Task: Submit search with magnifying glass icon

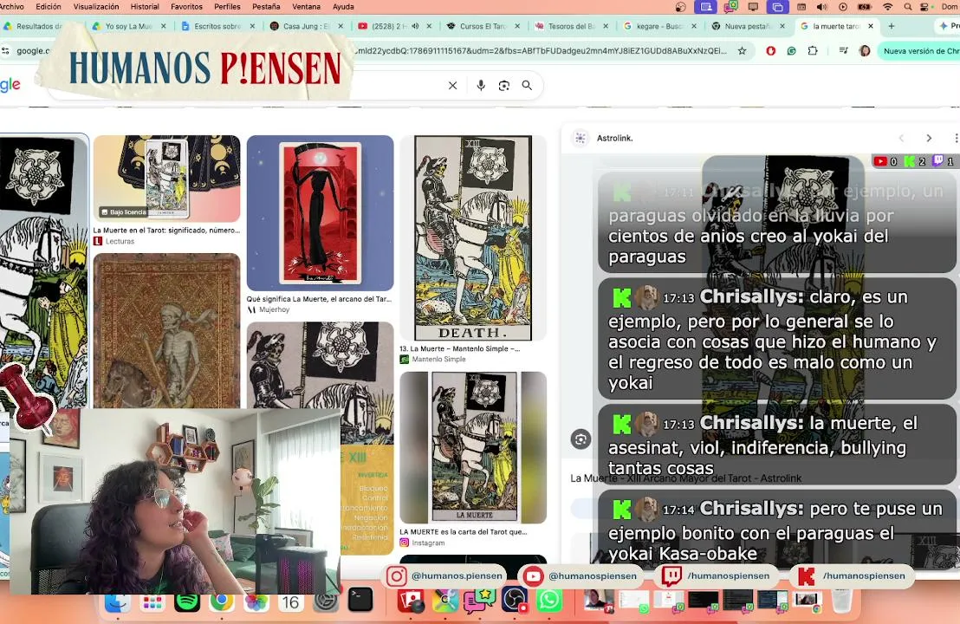Action: click(x=527, y=86)
